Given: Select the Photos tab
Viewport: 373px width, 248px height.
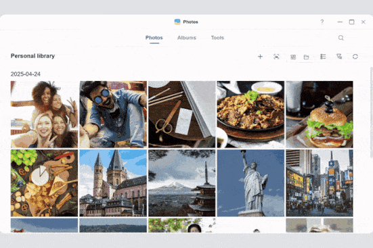Looking at the screenshot, I should tap(154, 38).
